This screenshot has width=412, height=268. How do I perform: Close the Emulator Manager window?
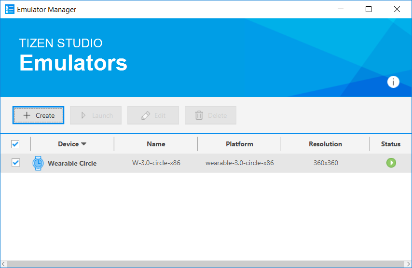point(397,9)
